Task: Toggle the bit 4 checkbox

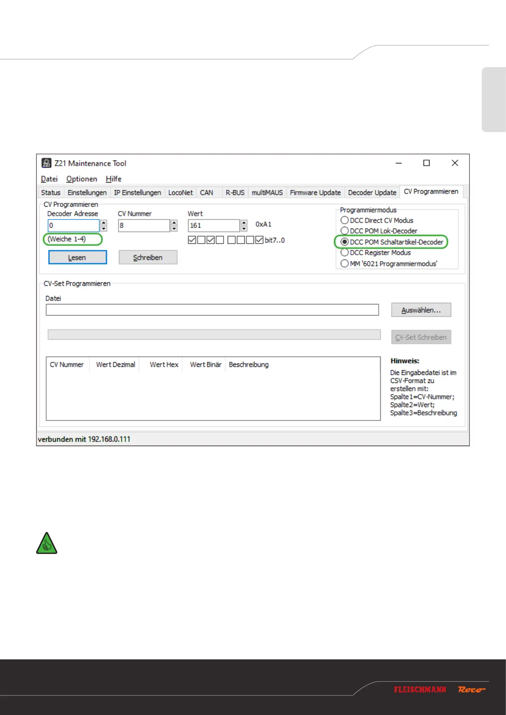Action: click(x=220, y=240)
